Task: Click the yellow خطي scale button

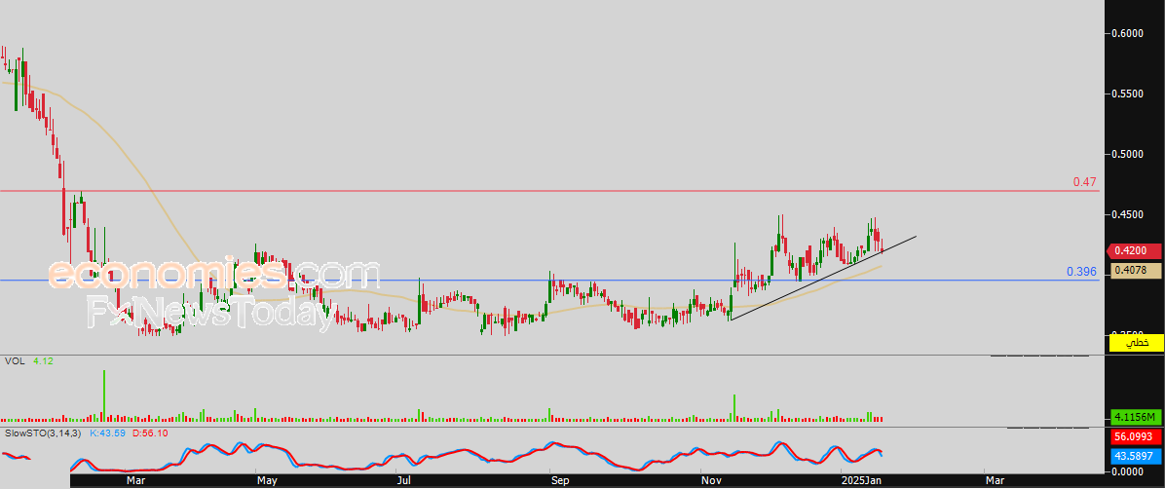Action: point(1136,343)
